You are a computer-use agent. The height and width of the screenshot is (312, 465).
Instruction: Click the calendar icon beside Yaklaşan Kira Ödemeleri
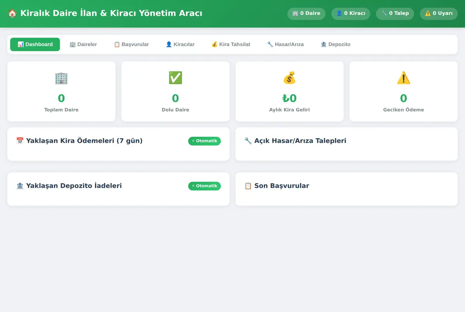click(x=20, y=141)
